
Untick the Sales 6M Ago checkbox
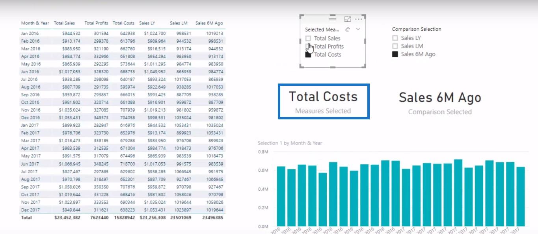(x=395, y=54)
